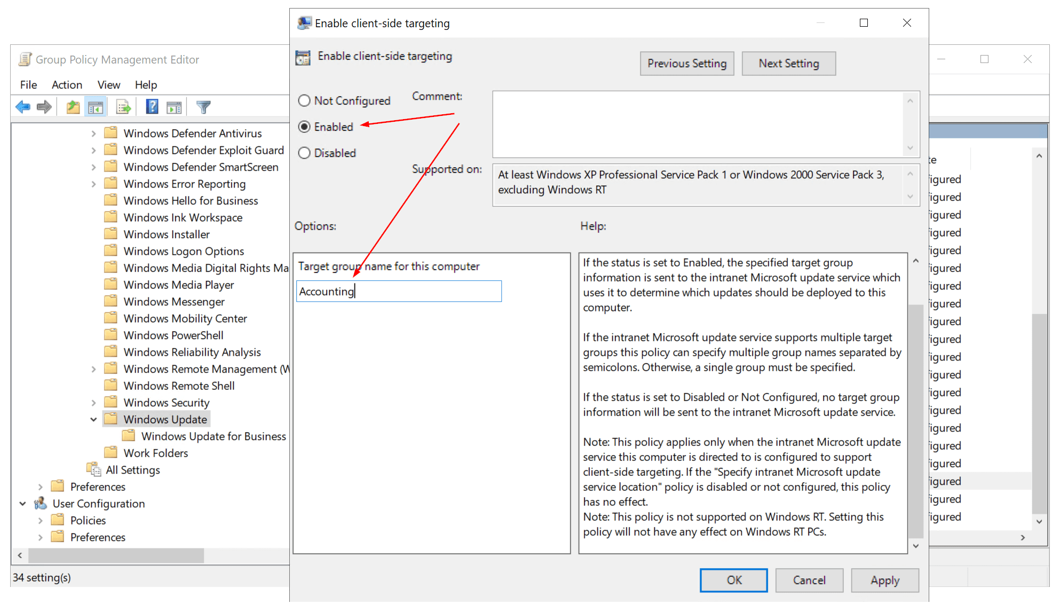Click the Next Setting button
1060x611 pixels.
click(x=789, y=64)
